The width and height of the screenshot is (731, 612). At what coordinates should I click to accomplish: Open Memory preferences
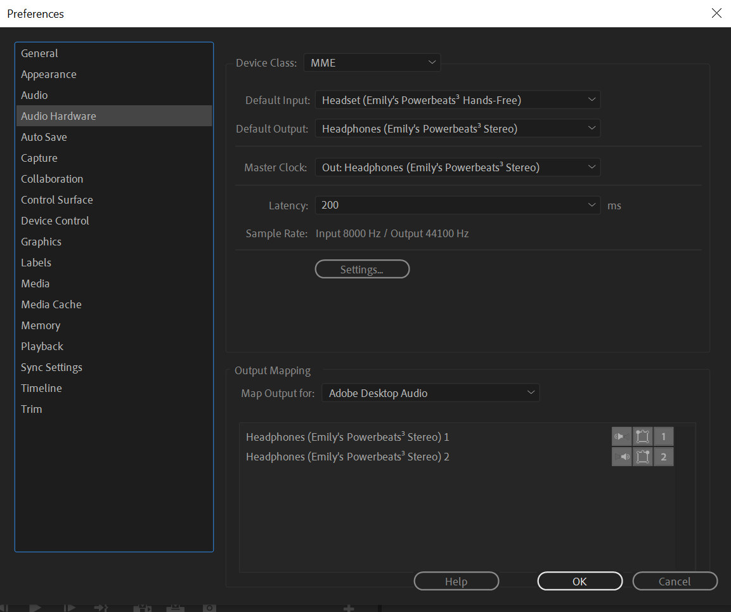114,325
